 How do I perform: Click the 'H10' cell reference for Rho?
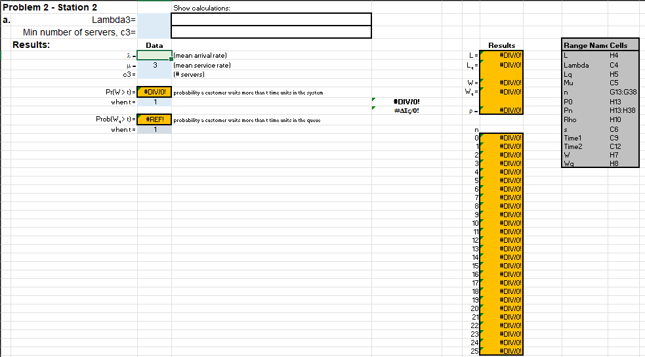(x=615, y=119)
